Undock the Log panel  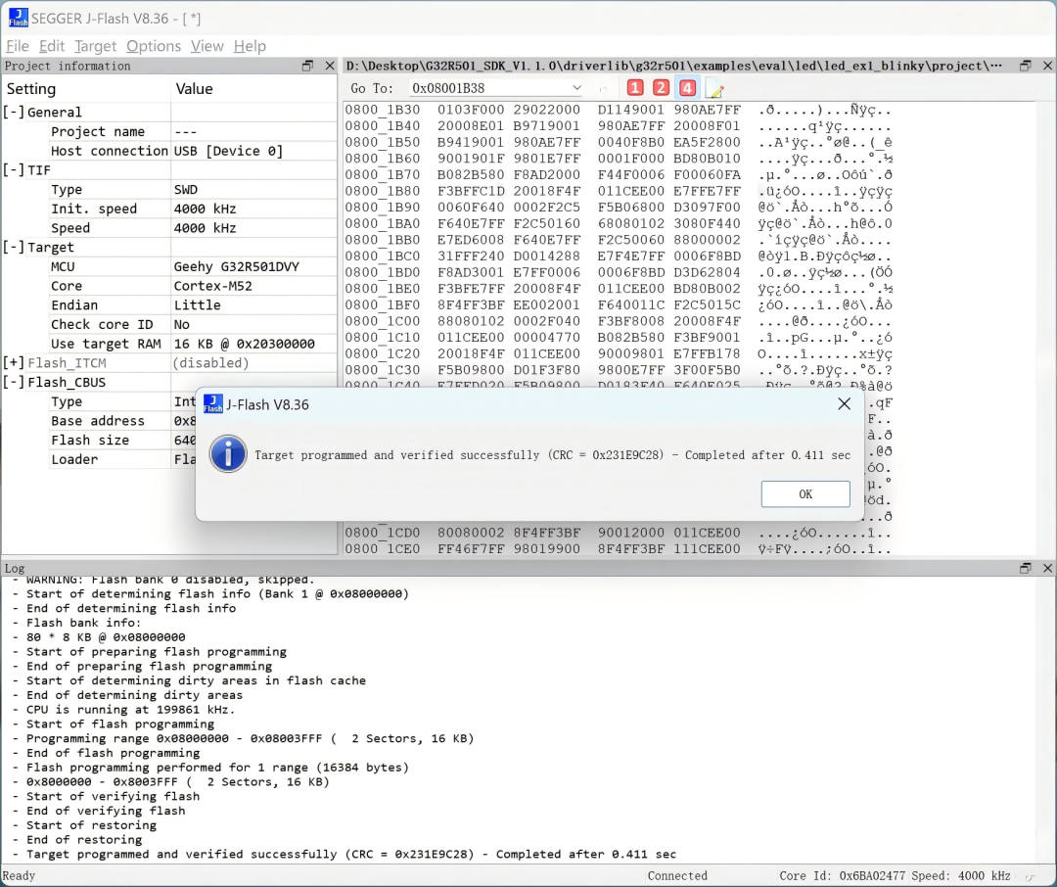[x=1026, y=568]
